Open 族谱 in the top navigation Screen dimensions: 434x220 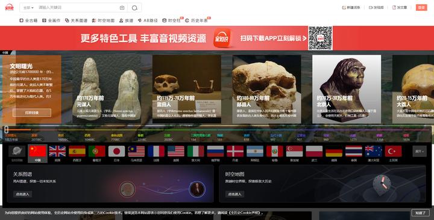click(126, 20)
